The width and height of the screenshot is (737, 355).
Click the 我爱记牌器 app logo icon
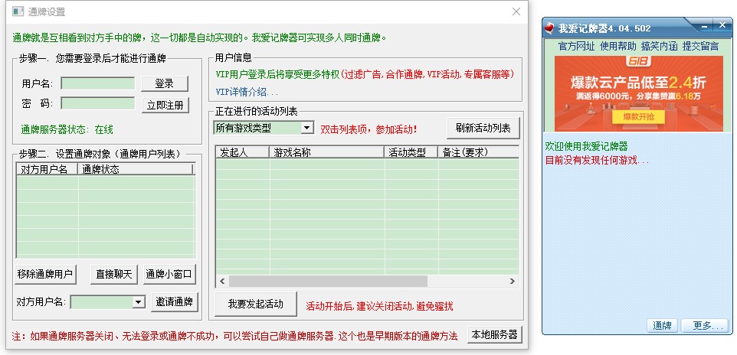tap(549, 28)
